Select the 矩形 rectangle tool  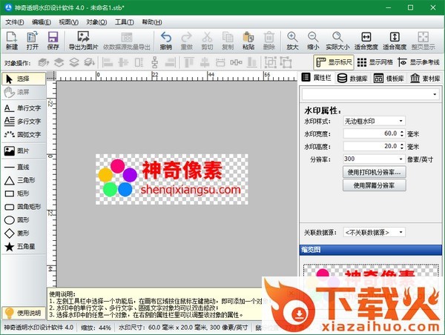tap(23, 193)
